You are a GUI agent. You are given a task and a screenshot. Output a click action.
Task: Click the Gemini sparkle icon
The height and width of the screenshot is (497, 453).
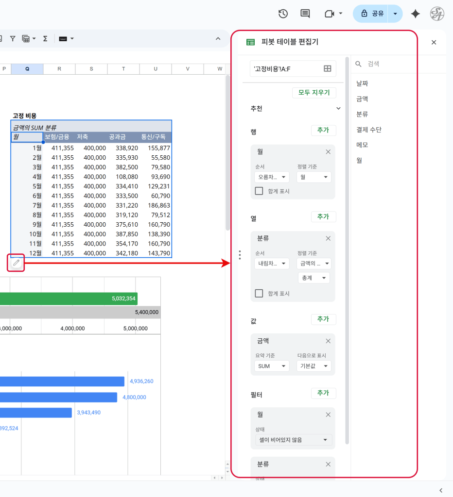coord(415,14)
